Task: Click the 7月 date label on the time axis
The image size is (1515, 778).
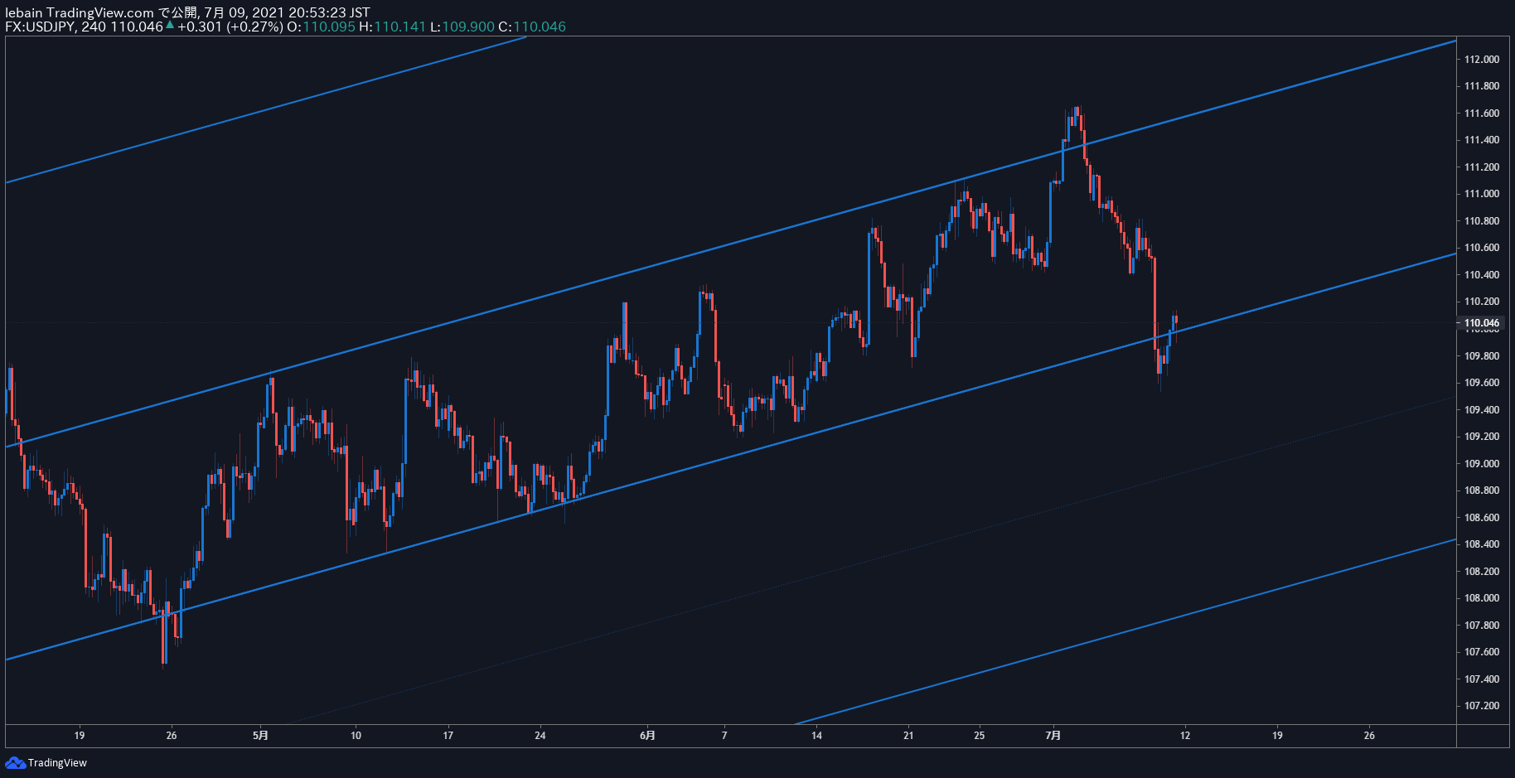Action: pyautogui.click(x=1053, y=735)
